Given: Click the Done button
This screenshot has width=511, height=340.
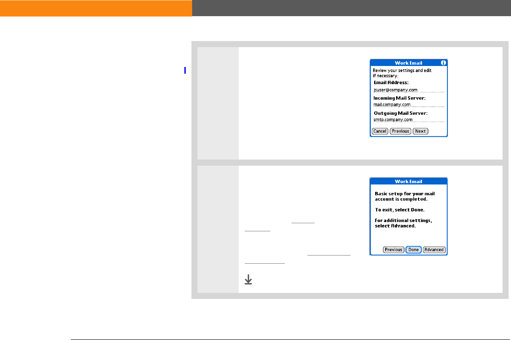Looking at the screenshot, I should [x=413, y=250].
